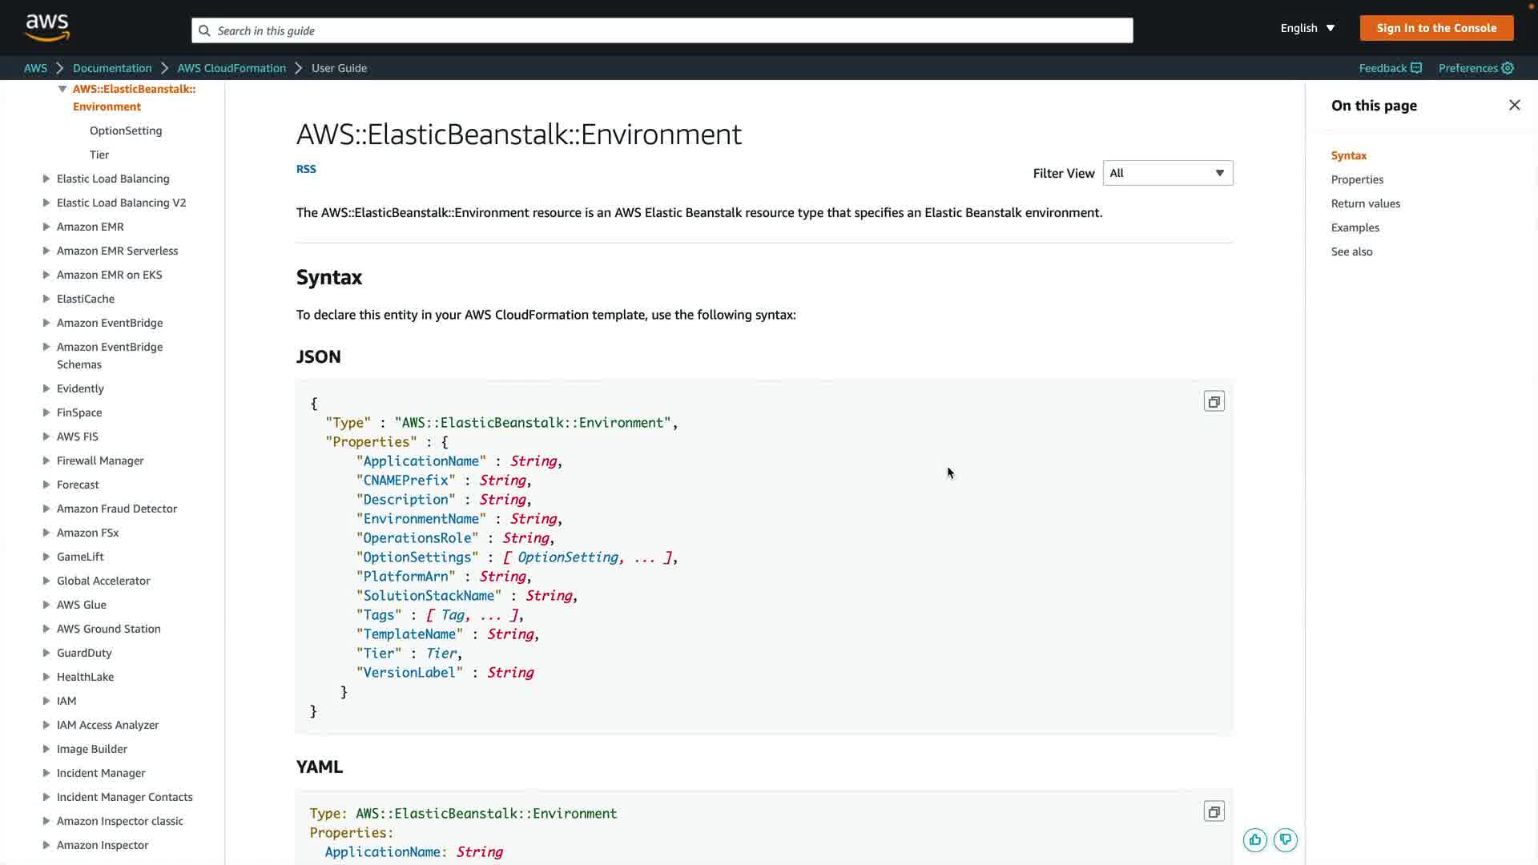1538x865 pixels.
Task: Expand the Amazon EventBridge section
Action: [x=46, y=323]
